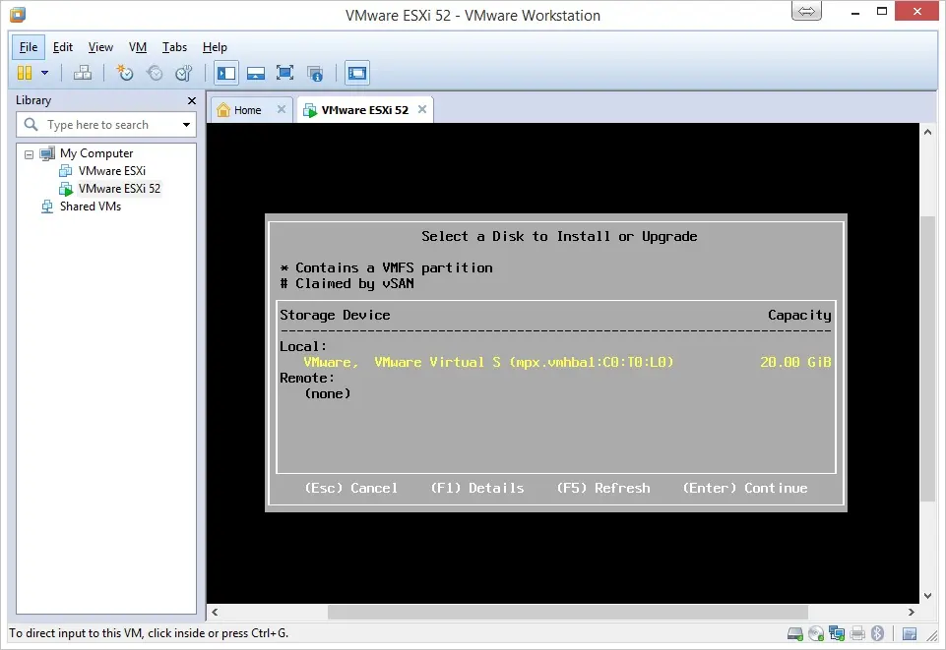Open the Library search filter dropdown
The height and width of the screenshot is (650, 946).
coord(186,125)
